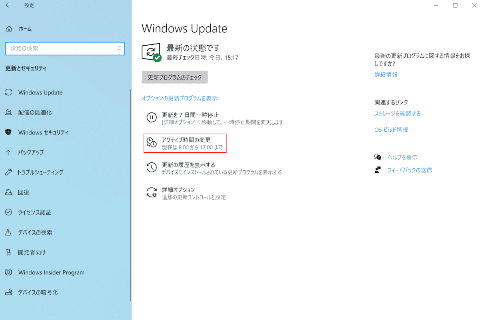This screenshot has height=320, width=483.
Task: Open アクティブ時間の変更 option
Action: click(x=185, y=143)
